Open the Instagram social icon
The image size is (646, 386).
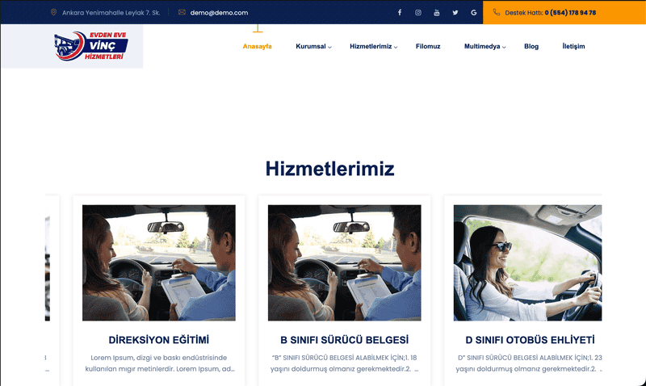418,12
